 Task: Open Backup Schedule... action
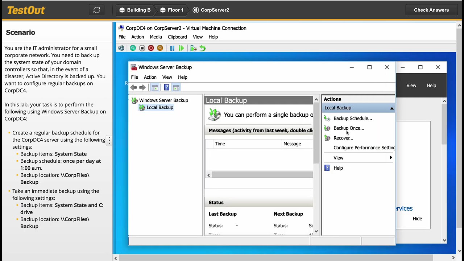tap(353, 118)
